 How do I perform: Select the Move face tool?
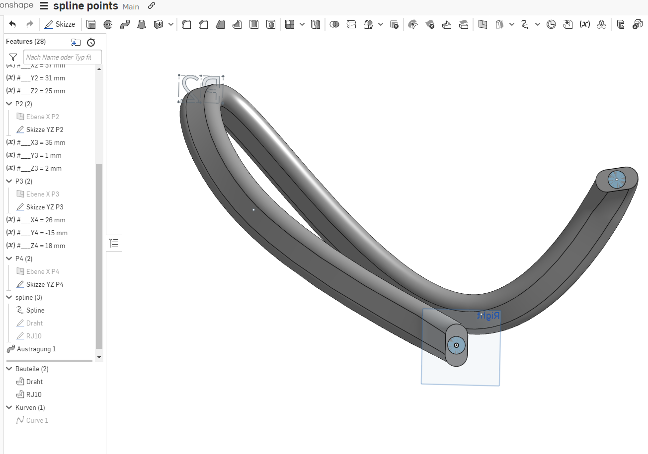tap(447, 24)
